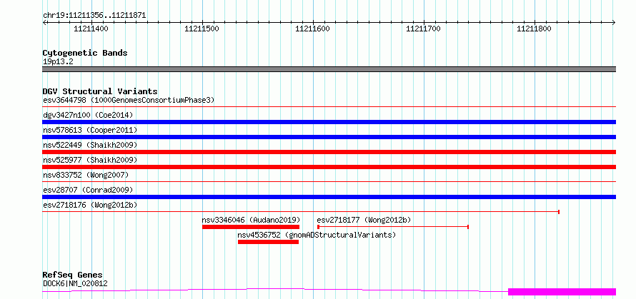636x299 pixels.
Task: Click the magenta DOCK6 exon block
Action: pos(562,292)
